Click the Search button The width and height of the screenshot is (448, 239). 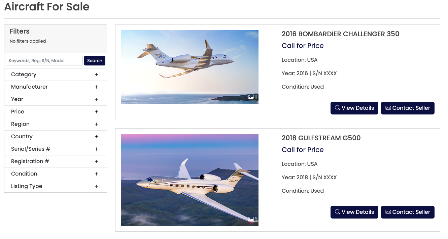[95, 60]
